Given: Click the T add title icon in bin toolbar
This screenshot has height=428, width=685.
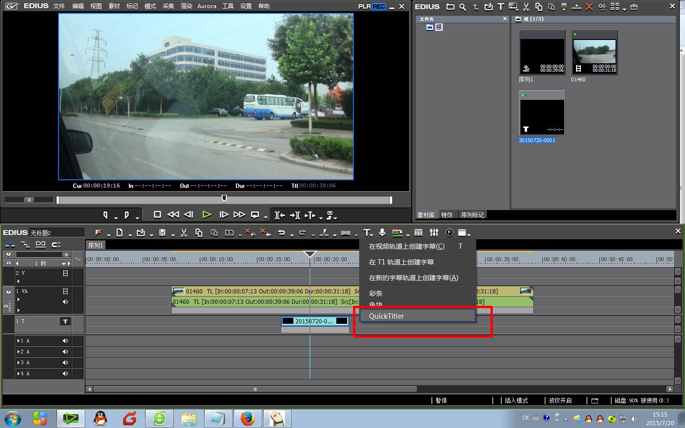Looking at the screenshot, I should tap(500, 7).
